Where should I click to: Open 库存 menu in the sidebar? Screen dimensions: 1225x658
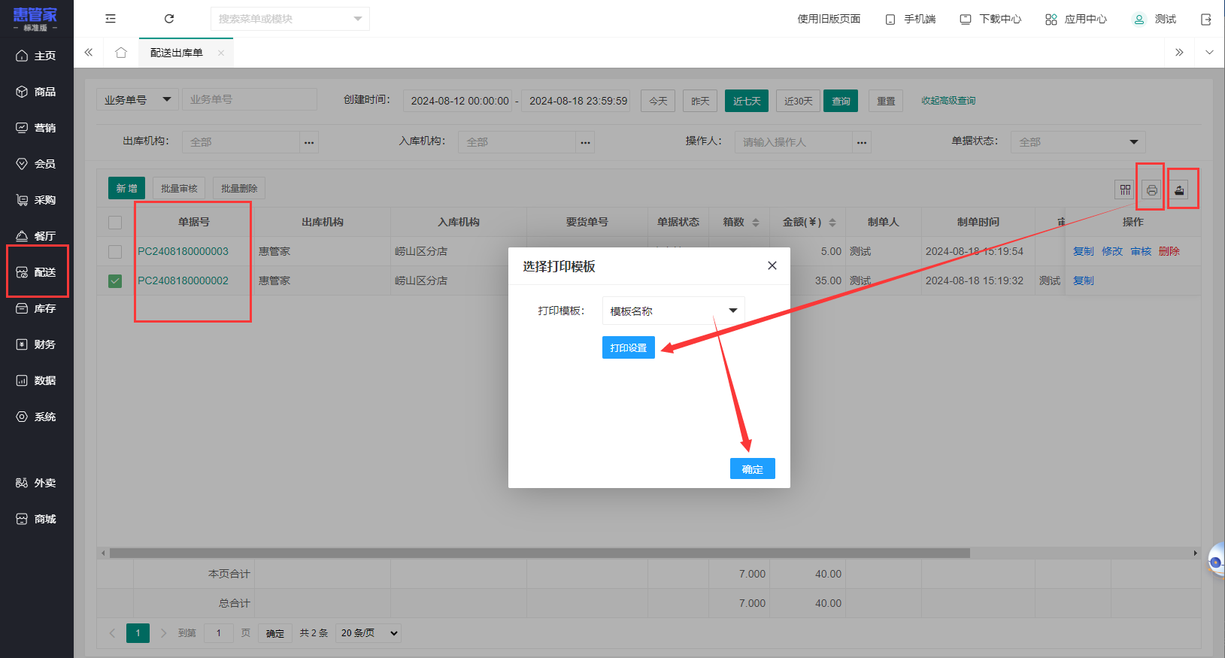37,308
